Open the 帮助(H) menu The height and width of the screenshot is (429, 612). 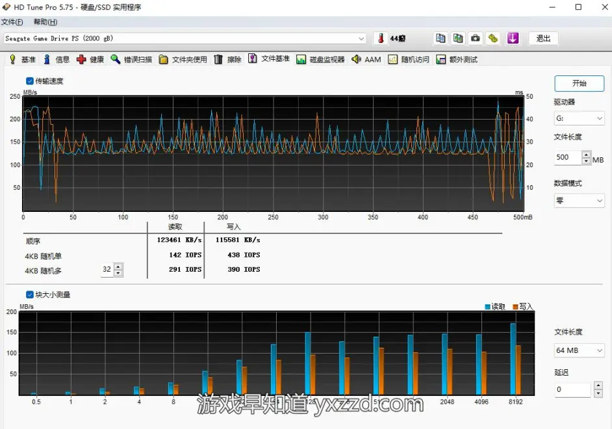pyautogui.click(x=45, y=22)
